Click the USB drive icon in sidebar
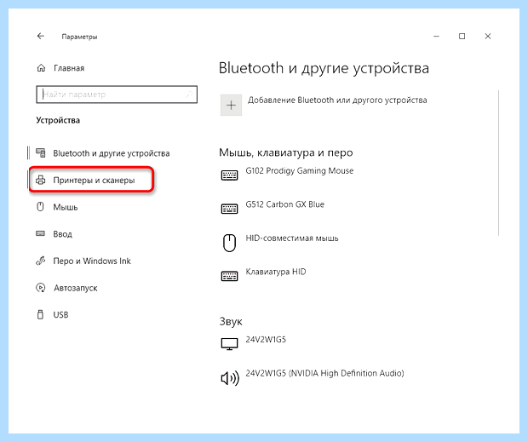 [40, 315]
